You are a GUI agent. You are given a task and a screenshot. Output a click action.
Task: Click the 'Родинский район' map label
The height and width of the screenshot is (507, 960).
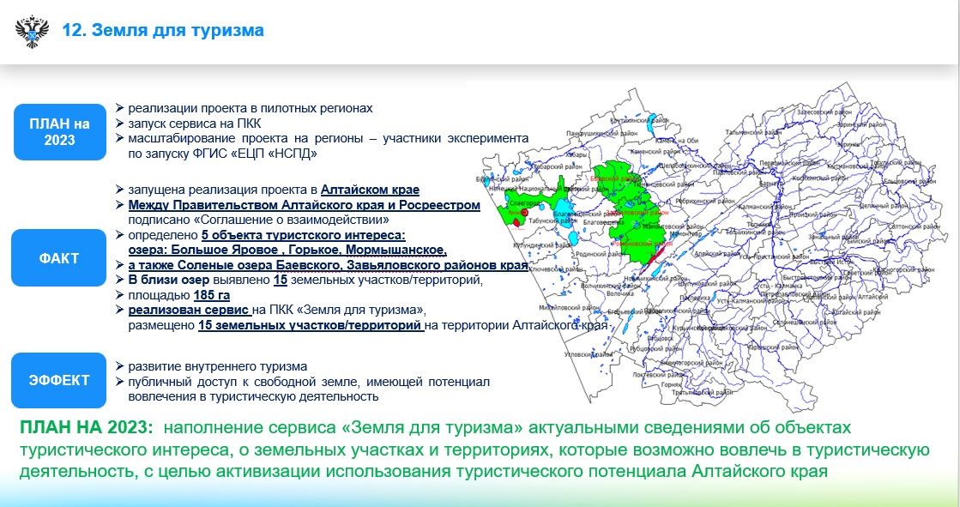(x=600, y=254)
